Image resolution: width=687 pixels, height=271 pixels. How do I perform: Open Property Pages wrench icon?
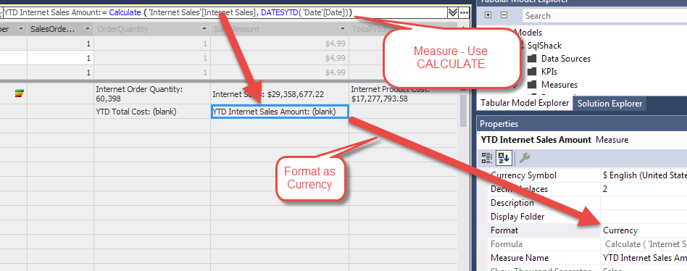[525, 158]
